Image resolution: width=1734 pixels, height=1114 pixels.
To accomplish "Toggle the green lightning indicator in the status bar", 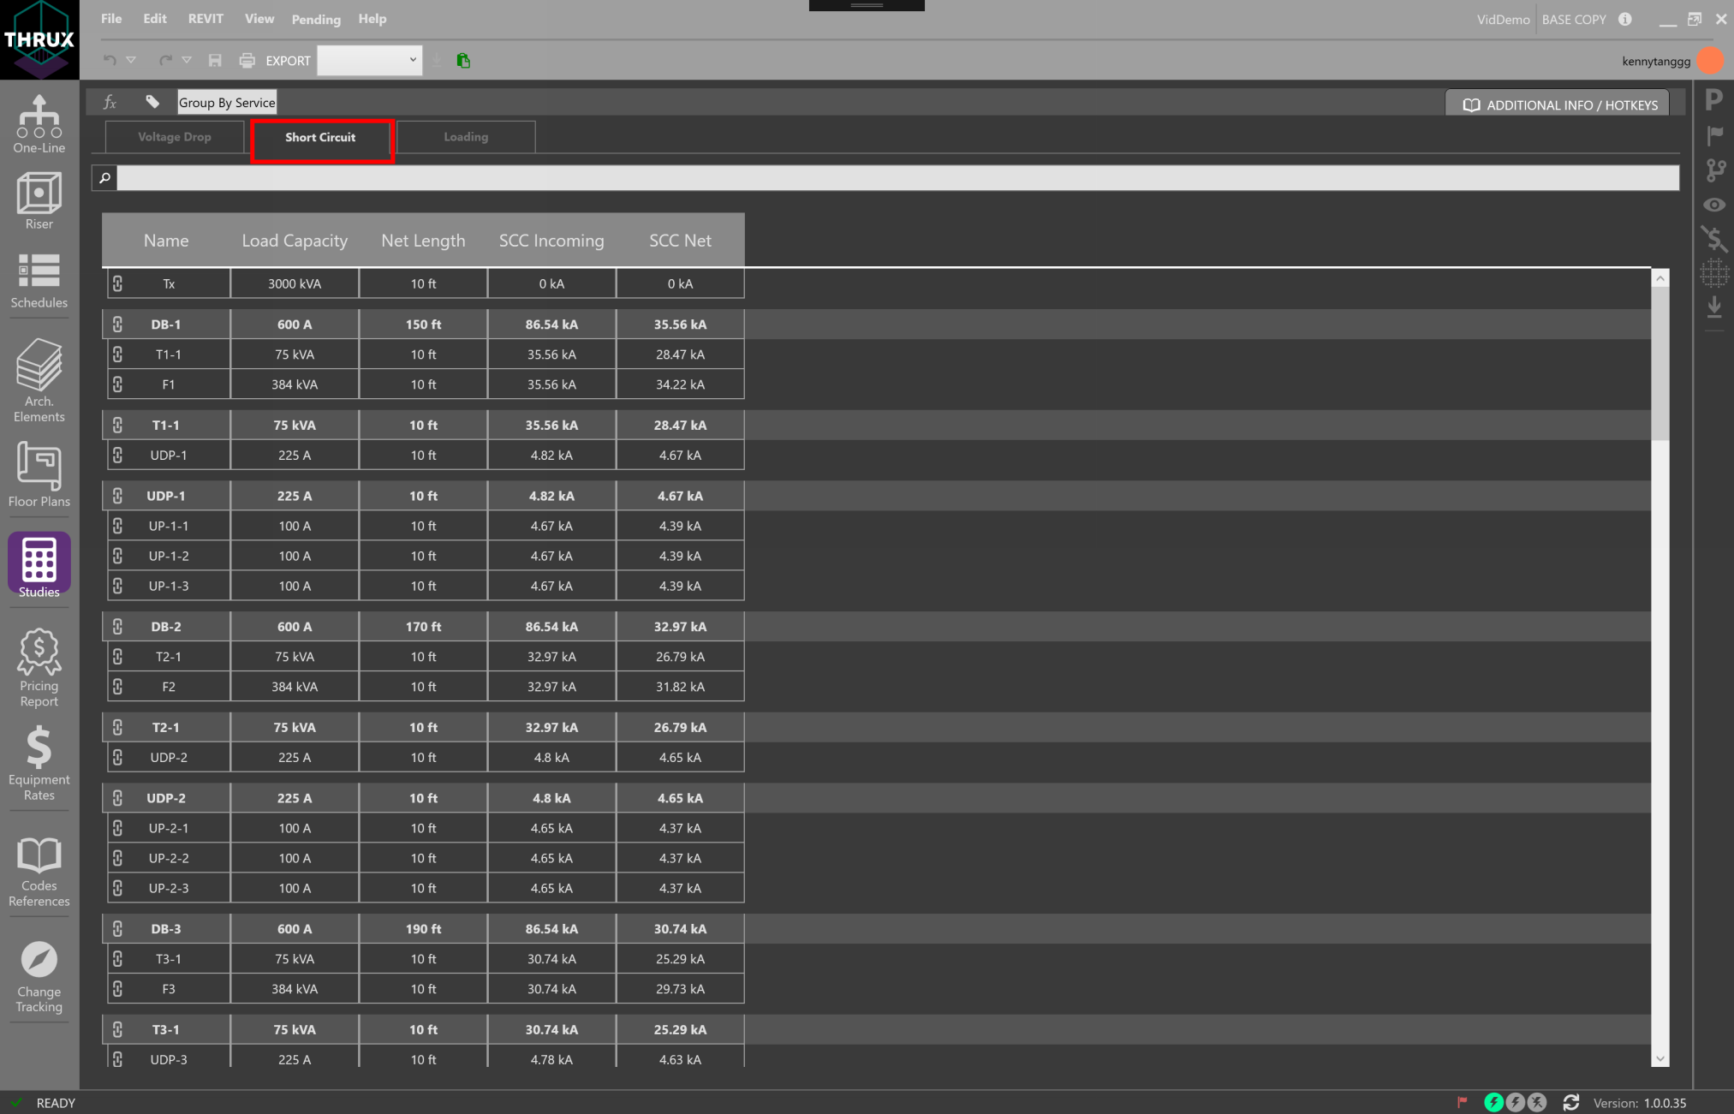I will click(x=1494, y=1103).
